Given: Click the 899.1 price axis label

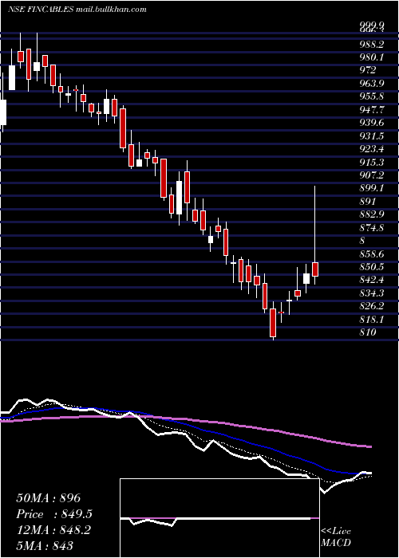Looking at the screenshot, I should [372, 188].
